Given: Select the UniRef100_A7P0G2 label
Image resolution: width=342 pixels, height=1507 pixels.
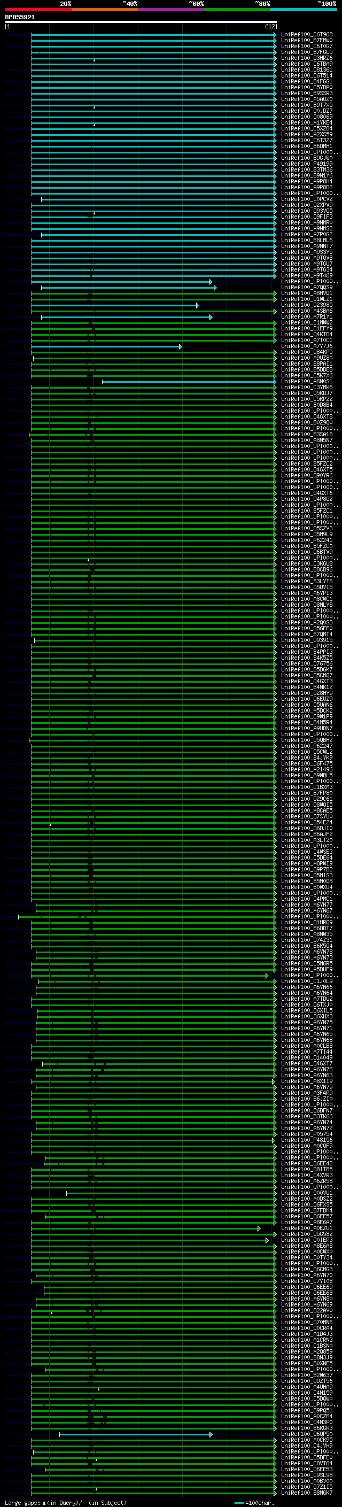Looking at the screenshot, I should [307, 235].
